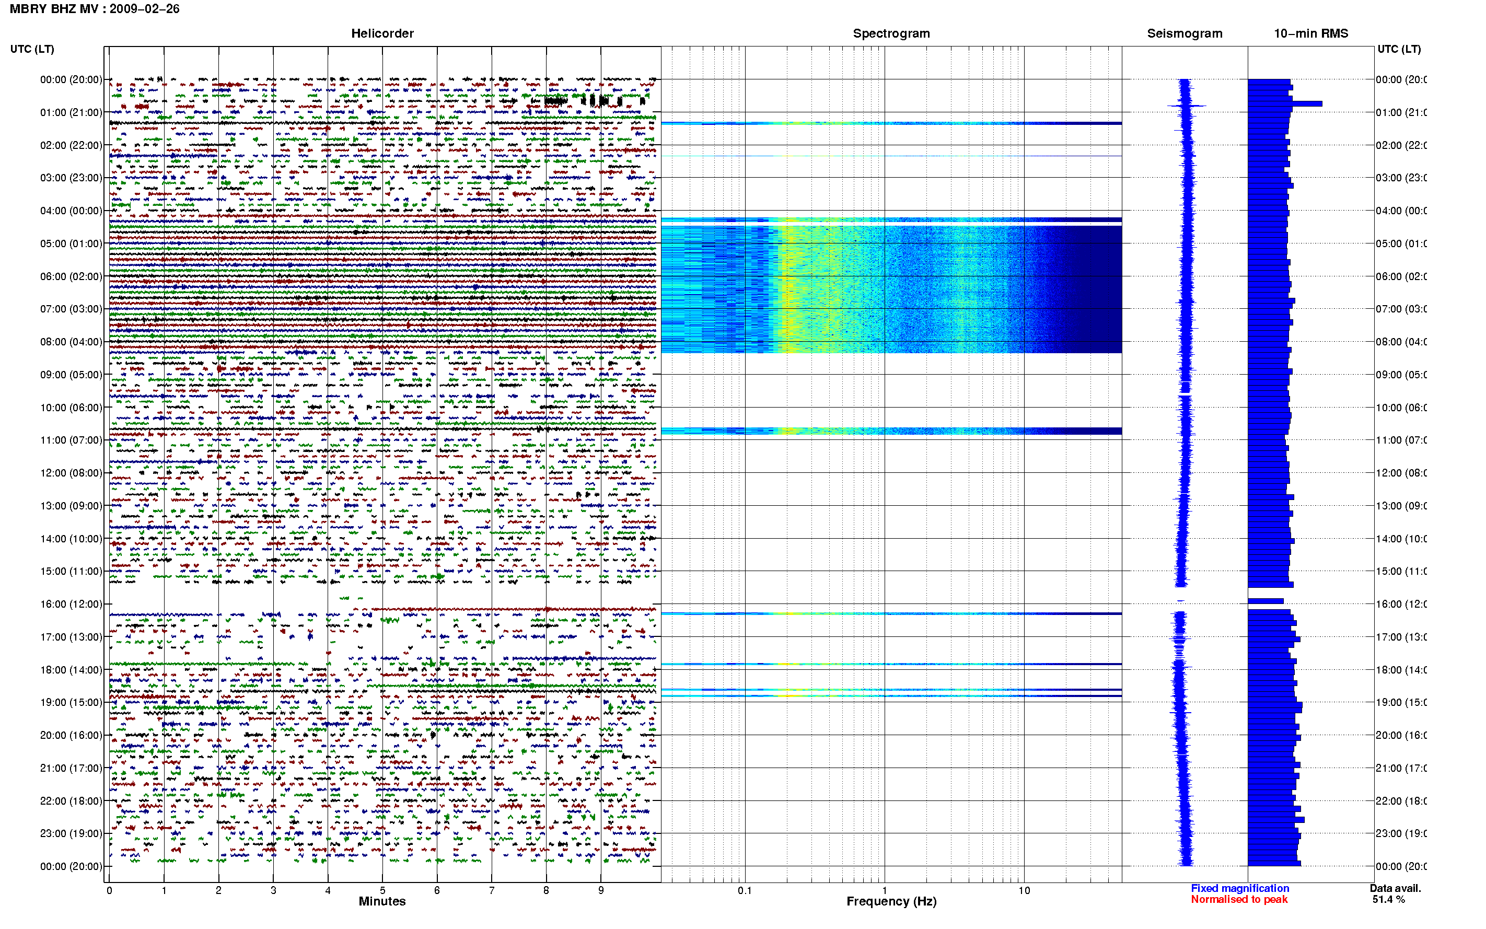Click the 'Minutes' axis label
This screenshot has width=1486, height=929.
[382, 901]
